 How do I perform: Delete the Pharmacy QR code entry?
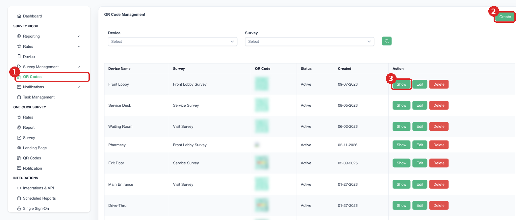tap(439, 145)
